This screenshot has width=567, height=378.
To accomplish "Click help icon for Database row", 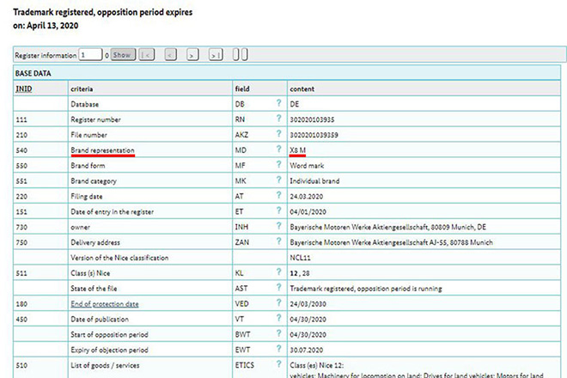I will (x=278, y=104).
